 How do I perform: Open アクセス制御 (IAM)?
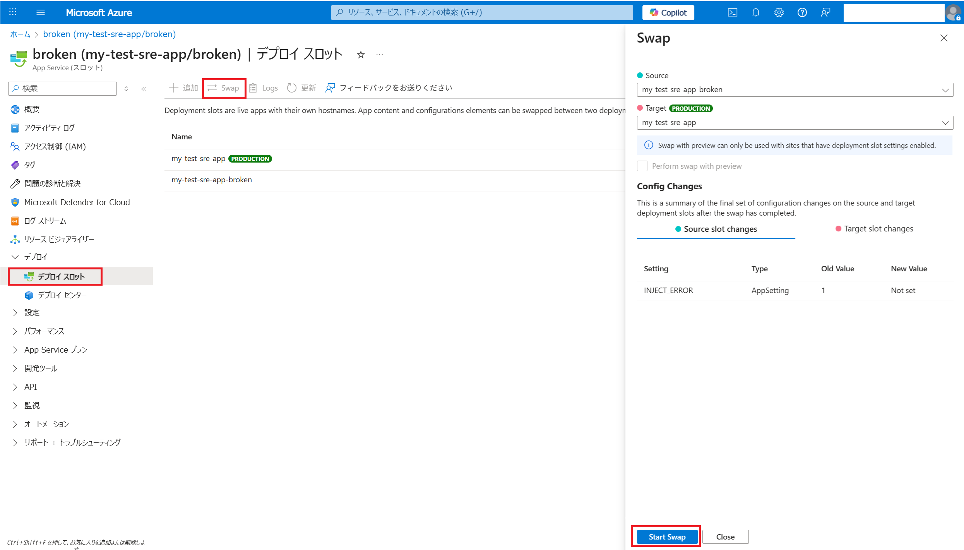[x=55, y=146]
